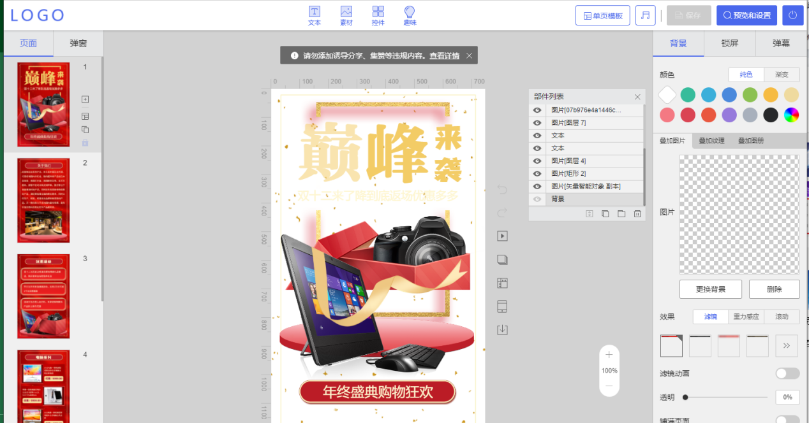Open the 锁屏 tab
Image resolution: width=809 pixels, height=423 pixels.
point(729,43)
